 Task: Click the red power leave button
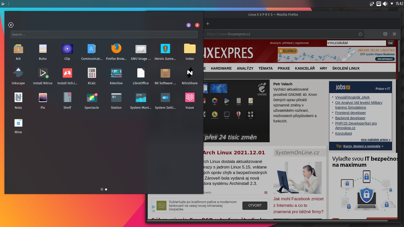(197, 25)
